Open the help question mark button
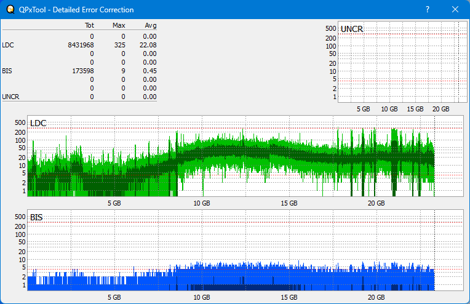This screenshot has width=470, height=304. [428, 10]
